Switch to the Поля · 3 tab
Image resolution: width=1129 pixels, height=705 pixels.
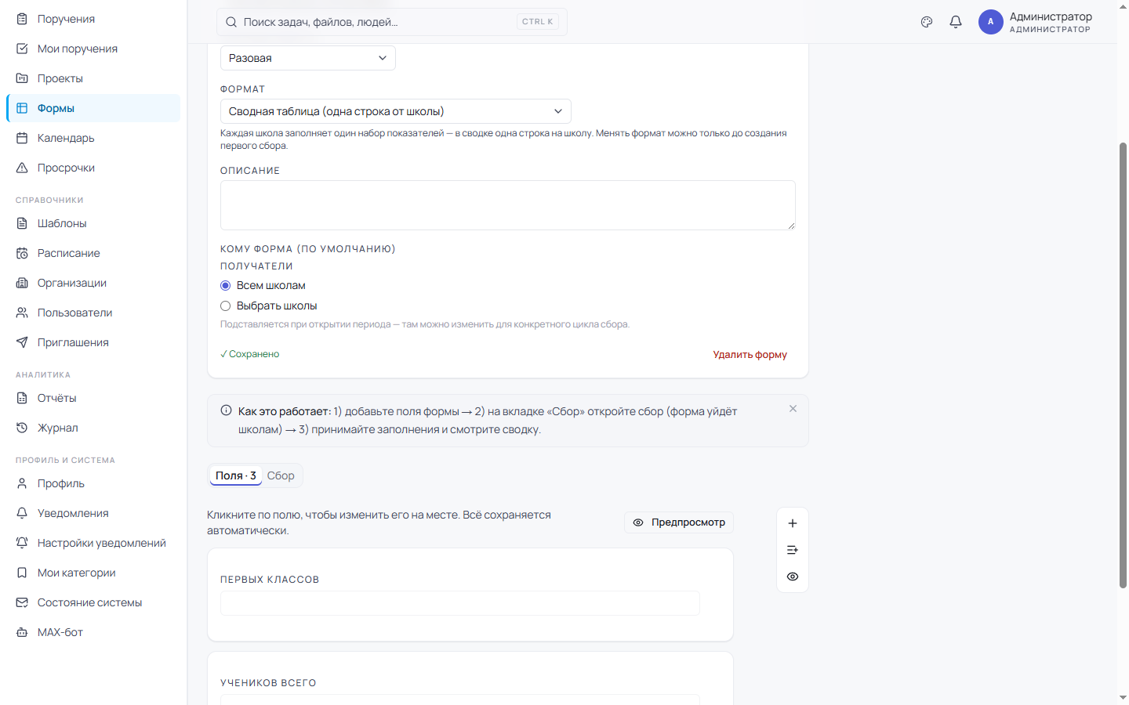(236, 475)
